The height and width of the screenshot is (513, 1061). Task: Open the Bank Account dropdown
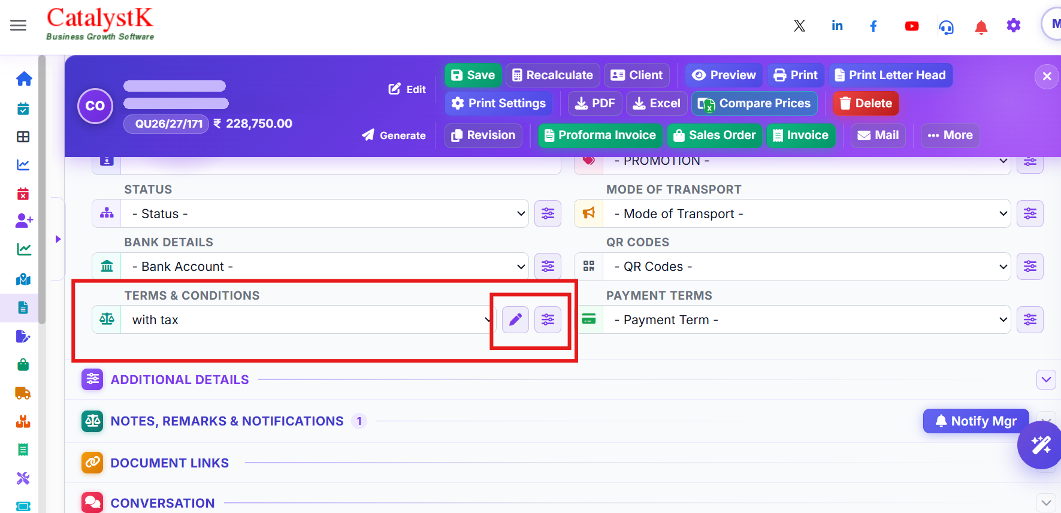point(325,266)
